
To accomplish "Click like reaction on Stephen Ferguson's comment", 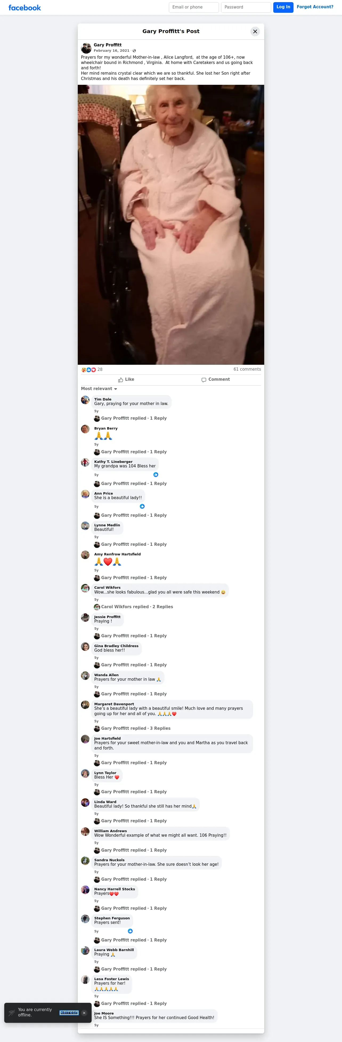I will tap(130, 931).
